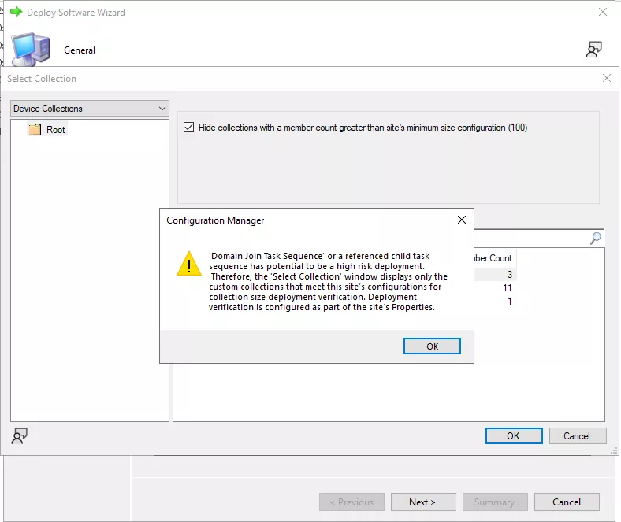Close the Select Collection window
The height and width of the screenshot is (522, 621).
(x=606, y=79)
